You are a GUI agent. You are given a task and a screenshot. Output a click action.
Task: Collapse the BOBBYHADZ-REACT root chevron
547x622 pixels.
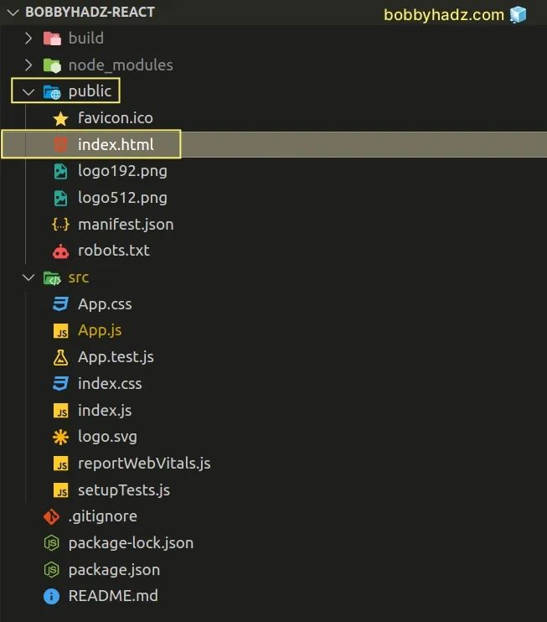click(13, 13)
